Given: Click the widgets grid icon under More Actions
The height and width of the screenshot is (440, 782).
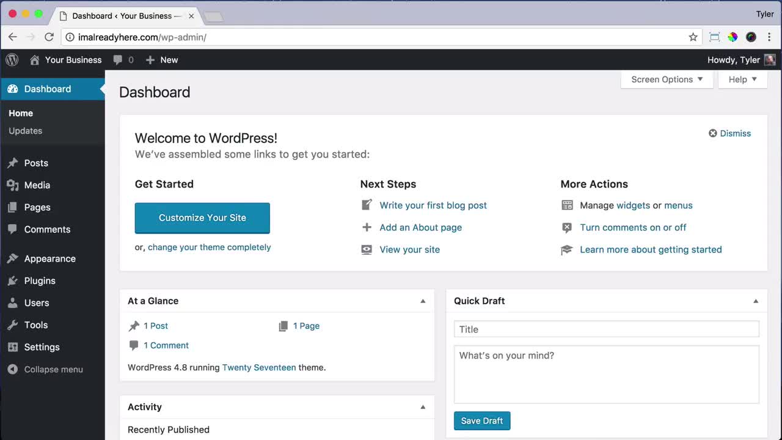Looking at the screenshot, I should click(567, 205).
